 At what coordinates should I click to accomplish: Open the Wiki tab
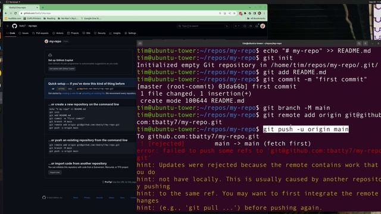point(86,33)
